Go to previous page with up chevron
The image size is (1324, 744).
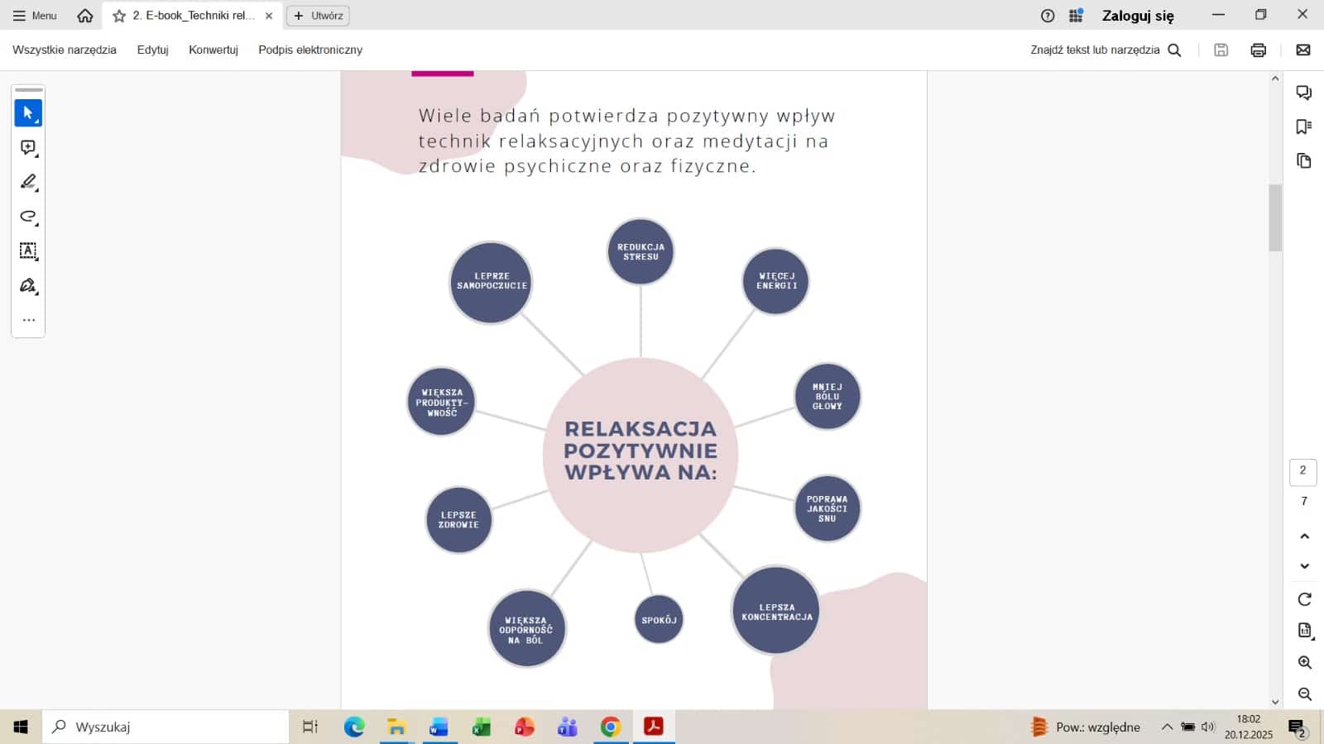[1304, 537]
